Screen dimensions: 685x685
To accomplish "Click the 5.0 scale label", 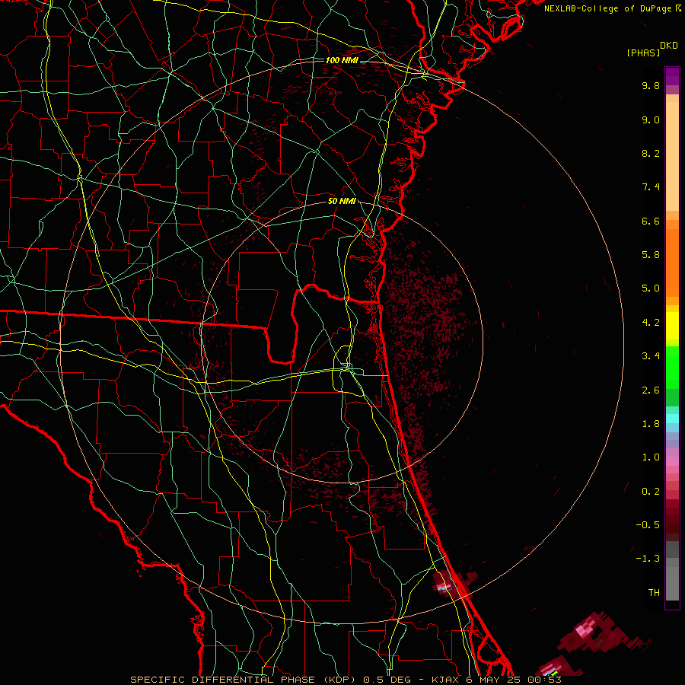I will [x=651, y=288].
